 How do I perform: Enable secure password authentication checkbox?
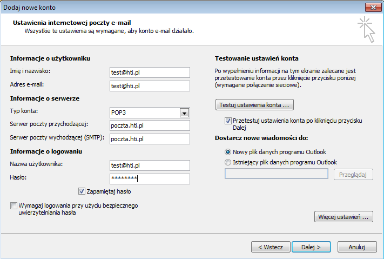(x=14, y=205)
